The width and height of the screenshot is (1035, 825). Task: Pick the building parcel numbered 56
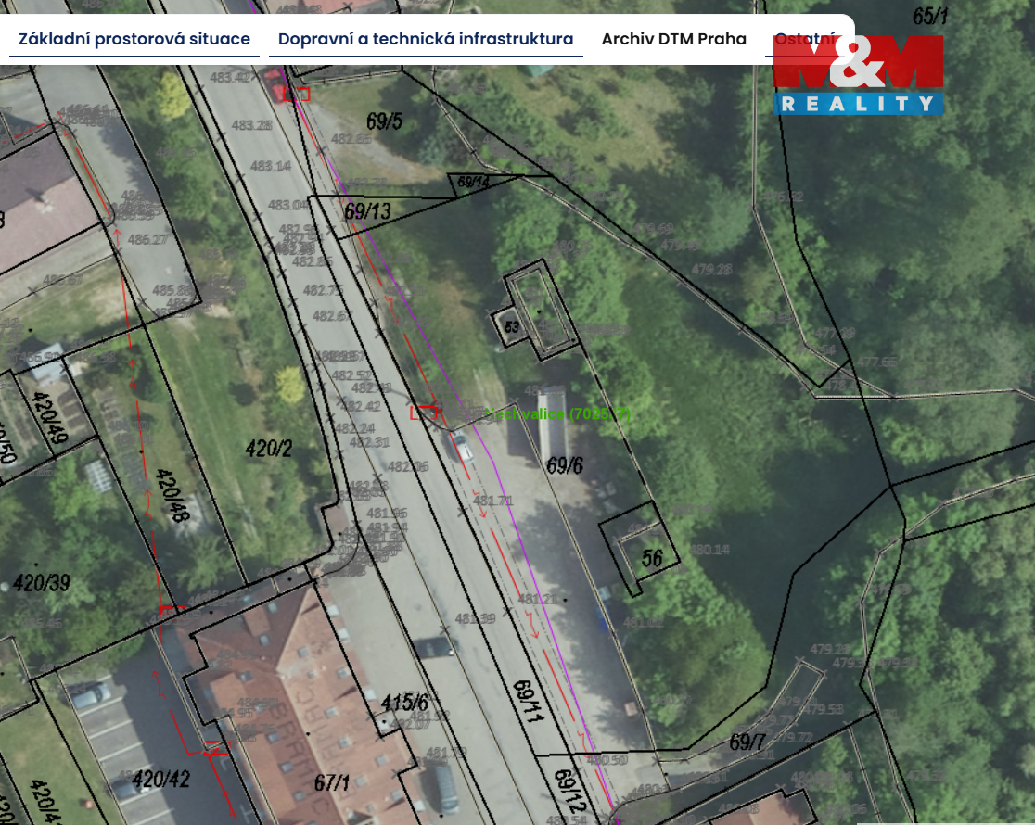[652, 557]
